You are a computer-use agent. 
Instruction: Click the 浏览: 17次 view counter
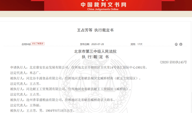point(136,44)
